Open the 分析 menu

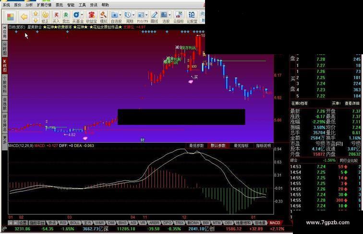tap(29, 5)
